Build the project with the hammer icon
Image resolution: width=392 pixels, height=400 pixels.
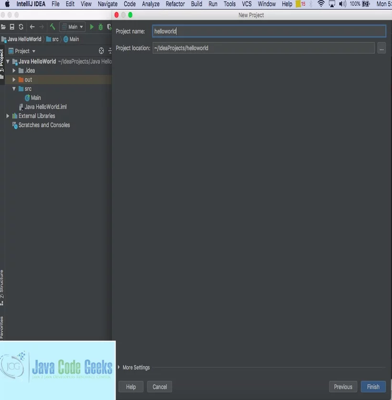(53, 27)
